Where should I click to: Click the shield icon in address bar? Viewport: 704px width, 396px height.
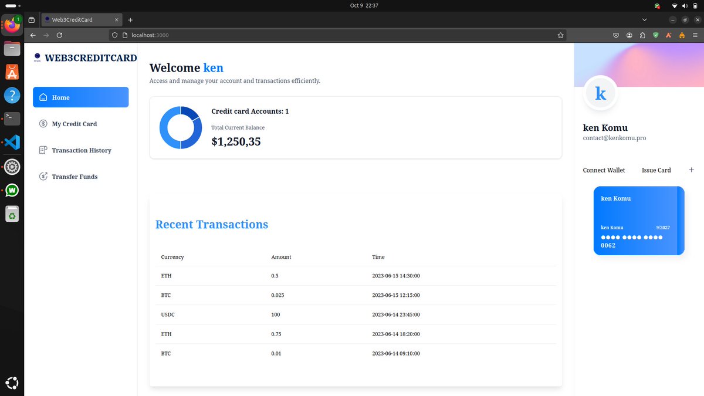[x=115, y=35]
